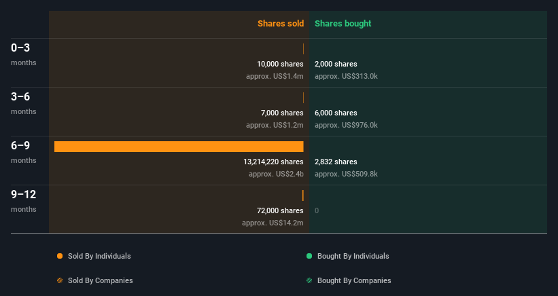This screenshot has width=558, height=296.
Task: Select the thin sold bar for 0–3 months
Action: [x=303, y=49]
